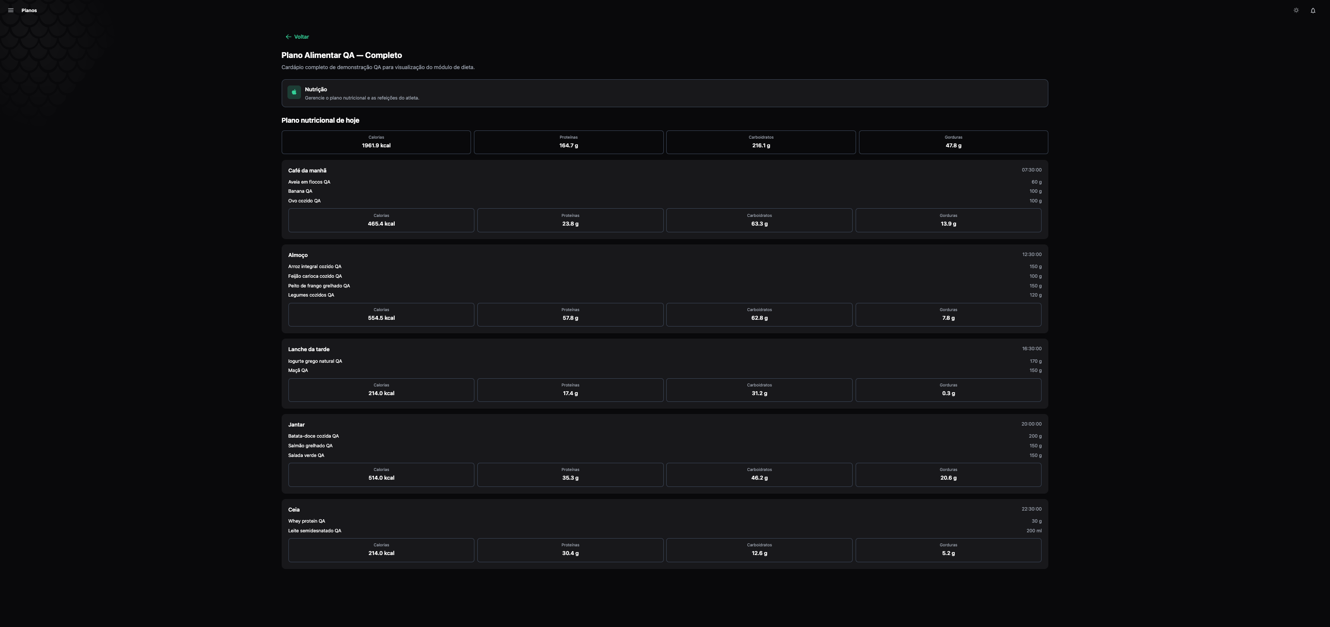Select Arroz integral cozido QA
This screenshot has height=627, width=1330.
point(315,267)
